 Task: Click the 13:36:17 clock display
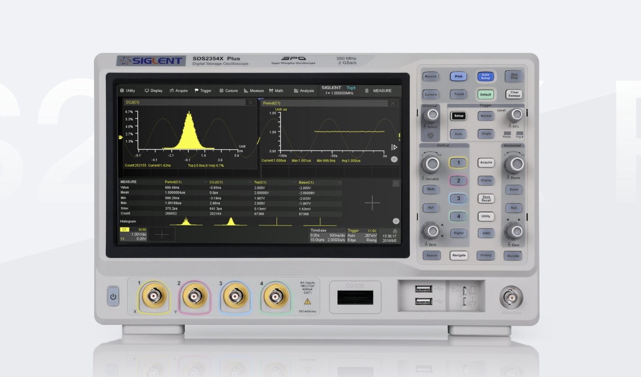pyautogui.click(x=390, y=237)
